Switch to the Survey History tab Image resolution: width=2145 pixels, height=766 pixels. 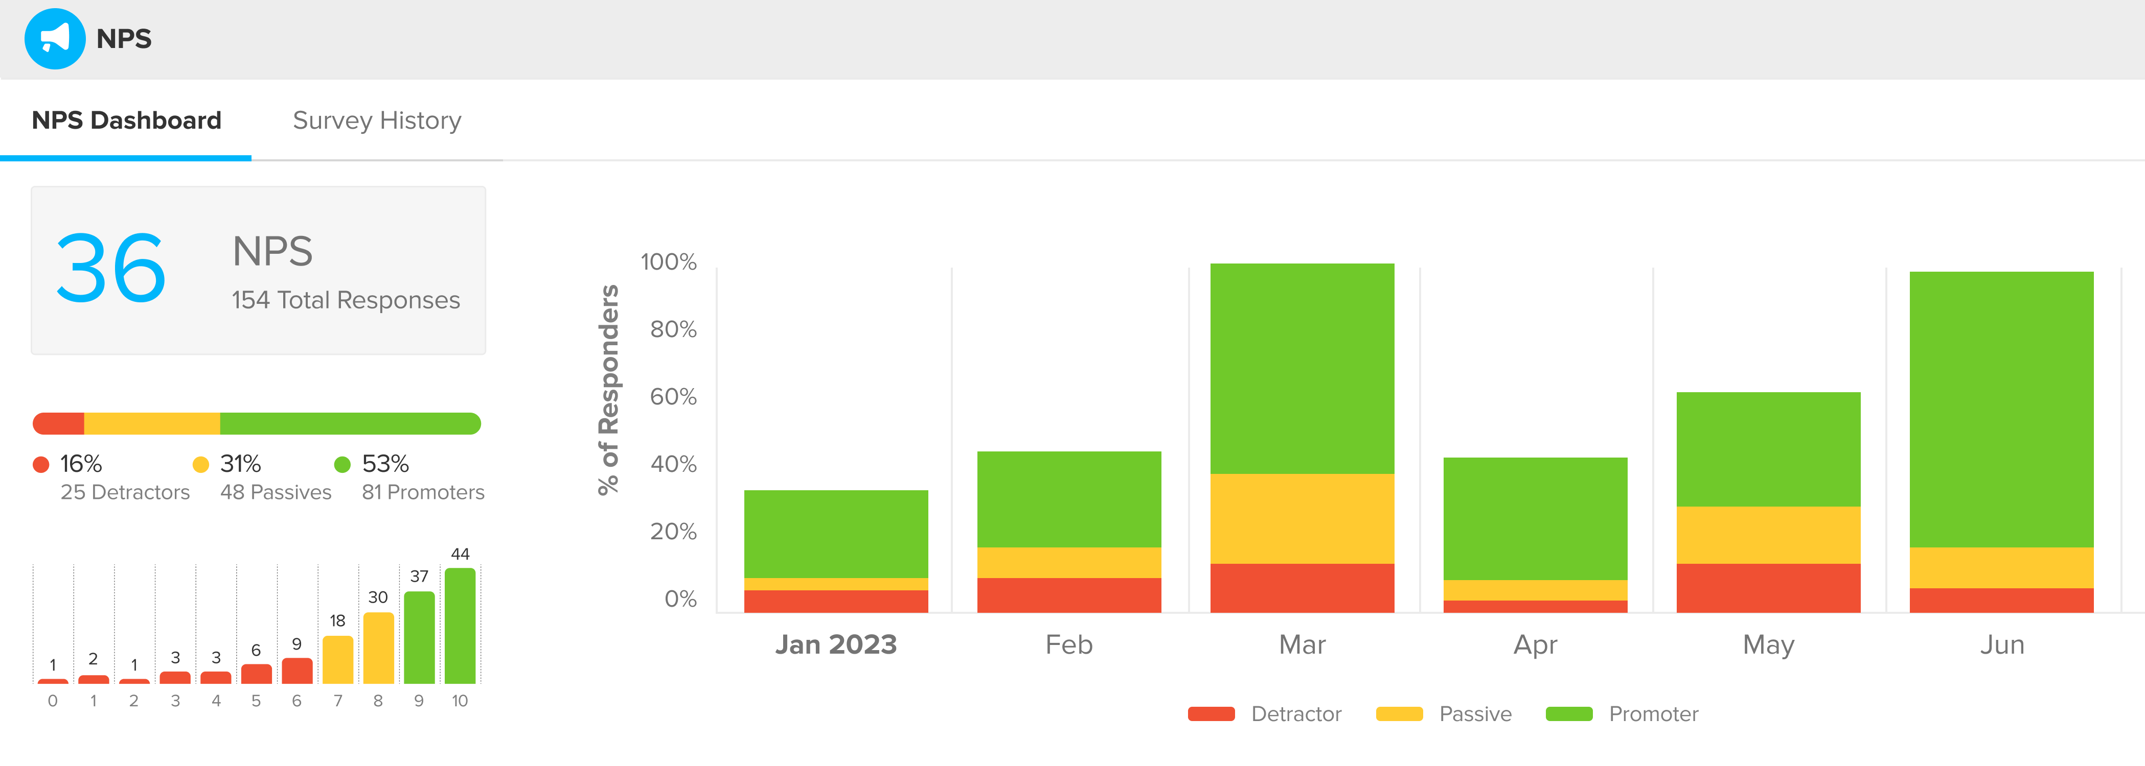[x=377, y=121]
